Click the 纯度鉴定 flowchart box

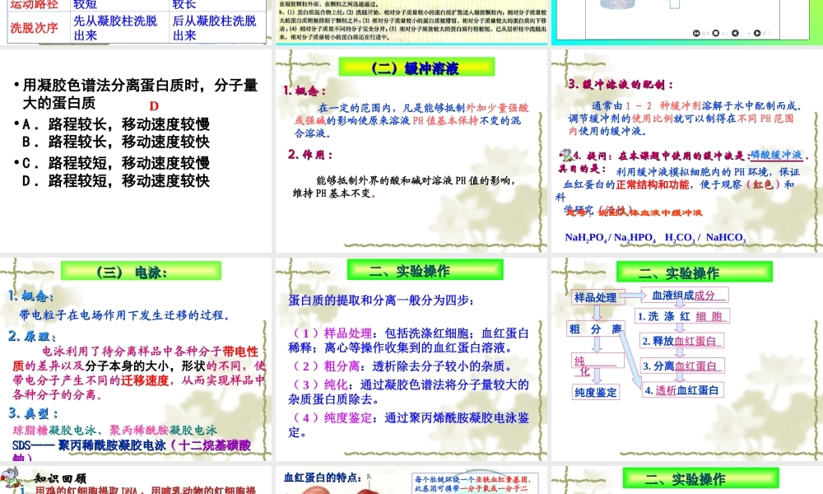click(596, 391)
